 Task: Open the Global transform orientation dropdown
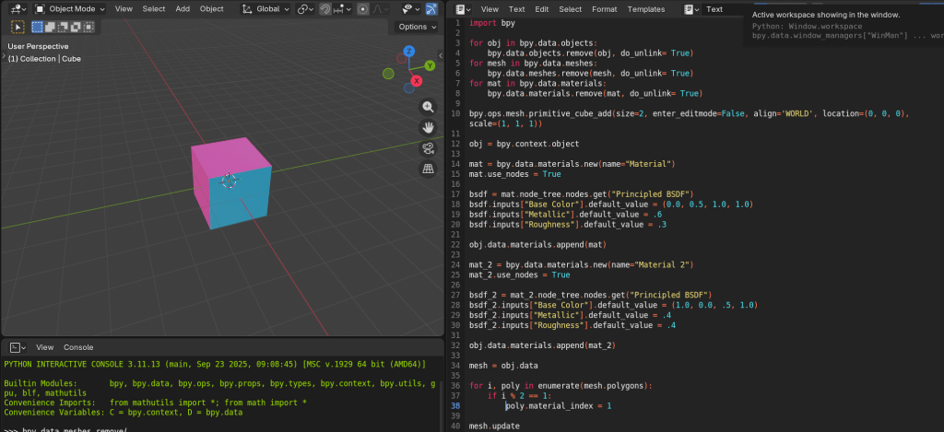click(265, 9)
